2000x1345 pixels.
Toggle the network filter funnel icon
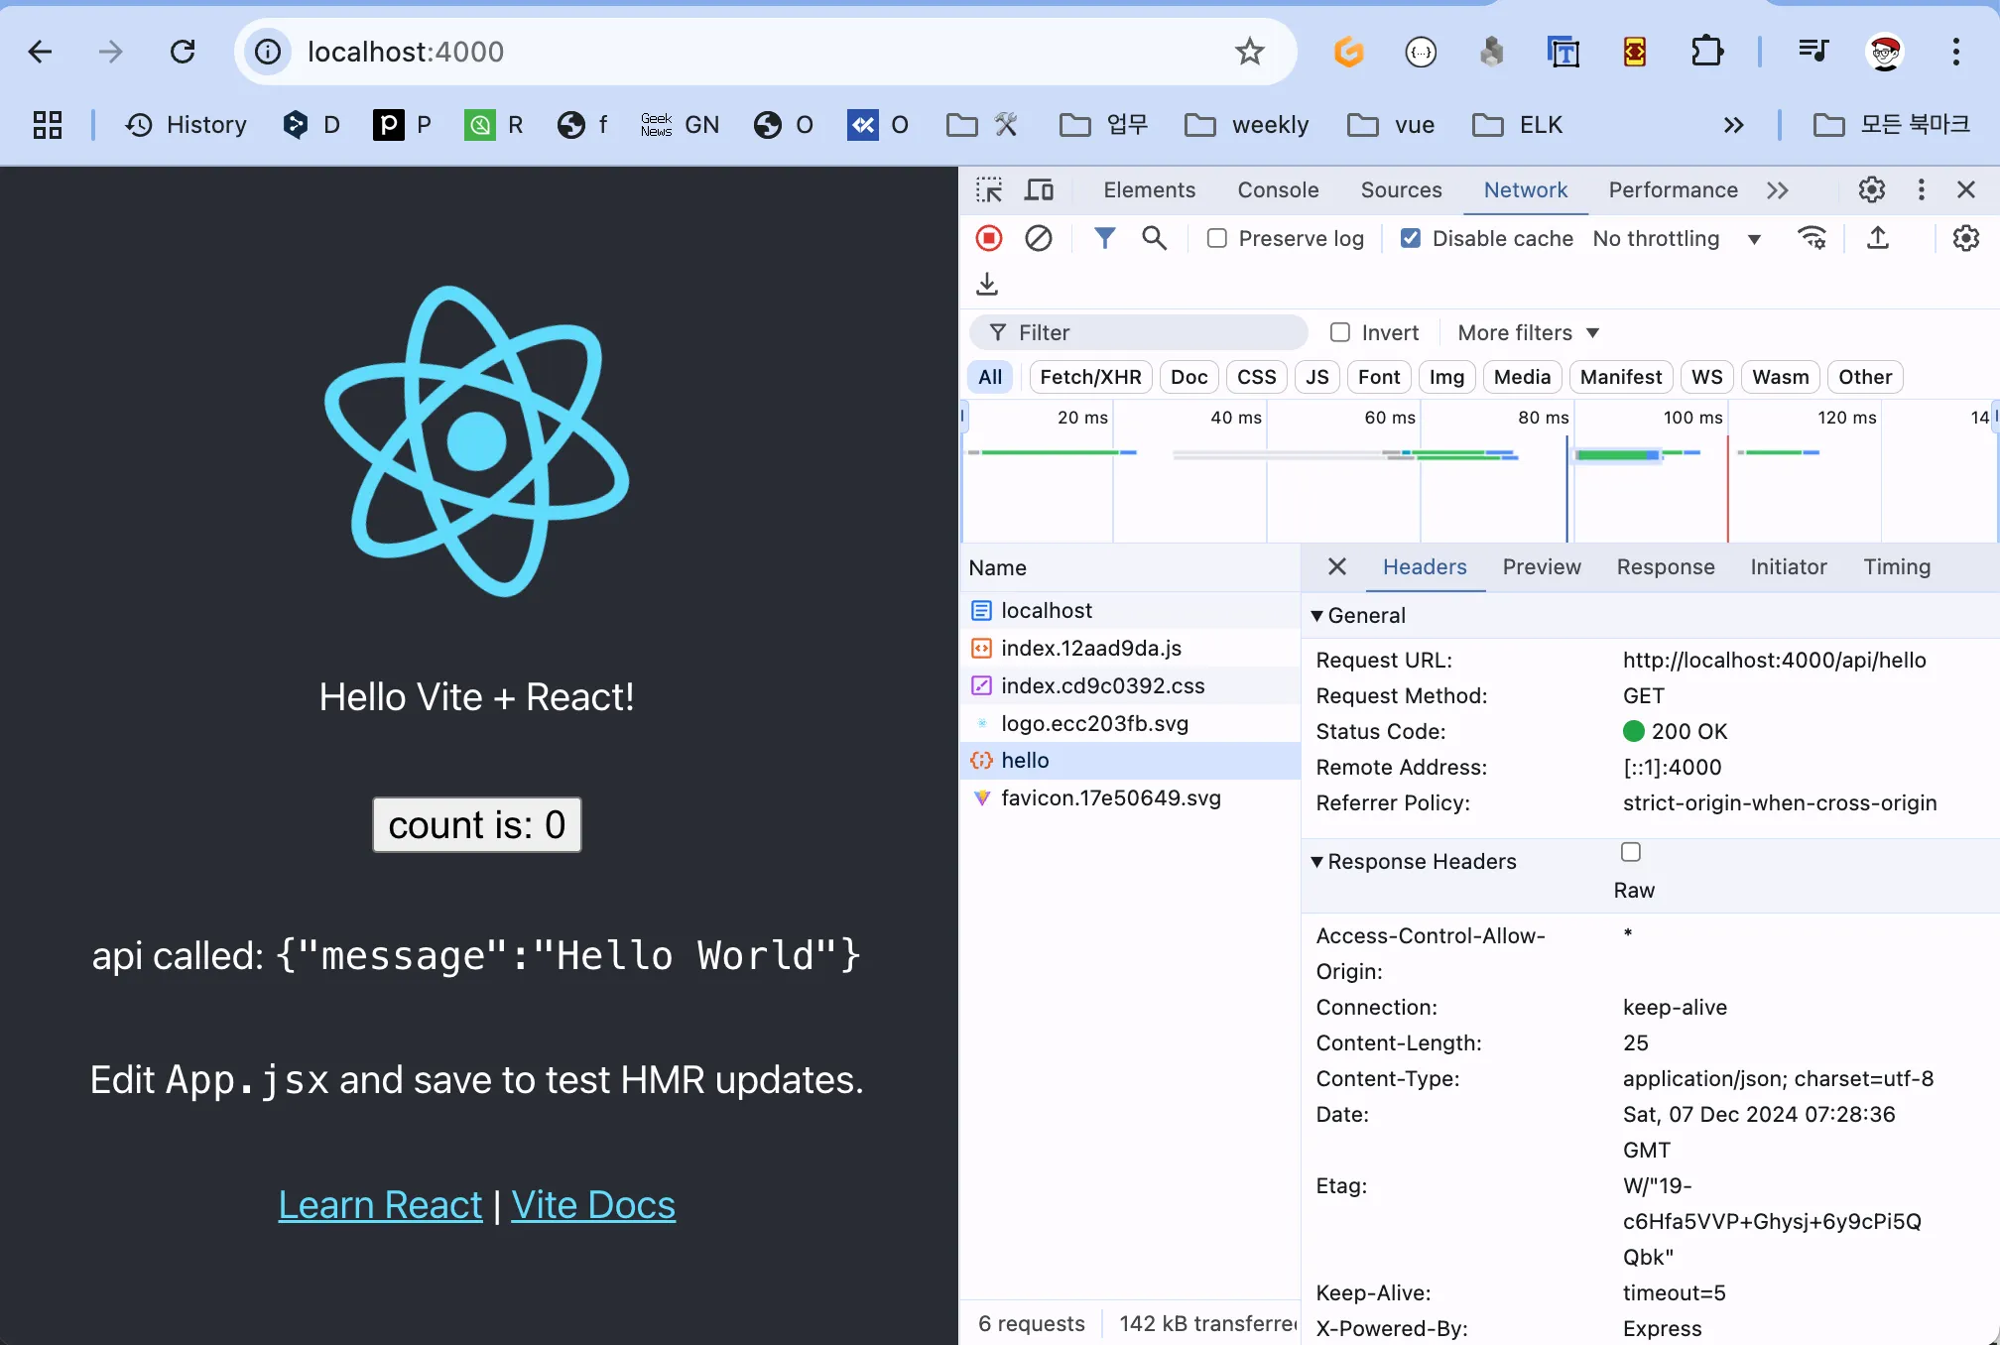[1104, 238]
